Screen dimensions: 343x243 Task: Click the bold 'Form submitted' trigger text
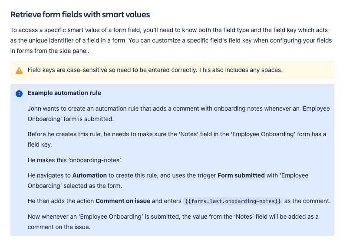click(x=241, y=175)
